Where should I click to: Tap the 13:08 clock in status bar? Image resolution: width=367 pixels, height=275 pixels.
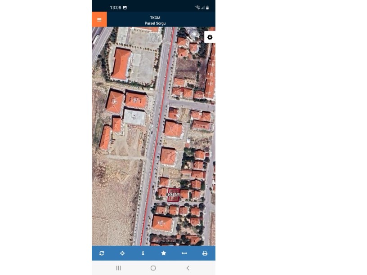(x=116, y=8)
